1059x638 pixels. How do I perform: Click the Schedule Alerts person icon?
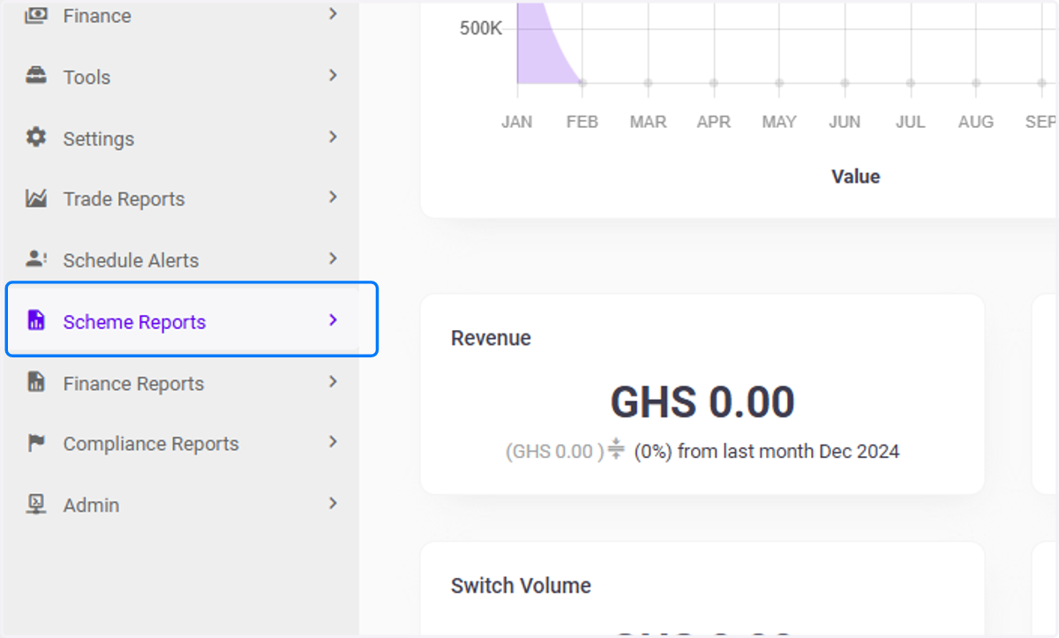click(36, 259)
